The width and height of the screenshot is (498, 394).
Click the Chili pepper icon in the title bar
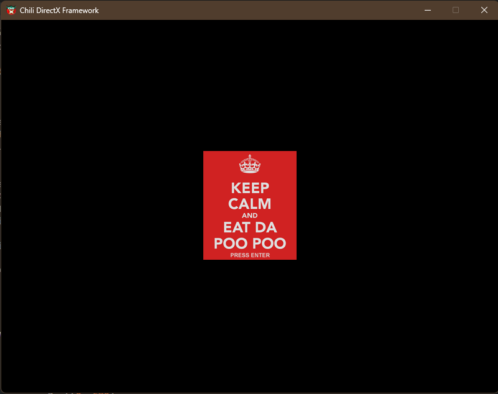pos(10,10)
